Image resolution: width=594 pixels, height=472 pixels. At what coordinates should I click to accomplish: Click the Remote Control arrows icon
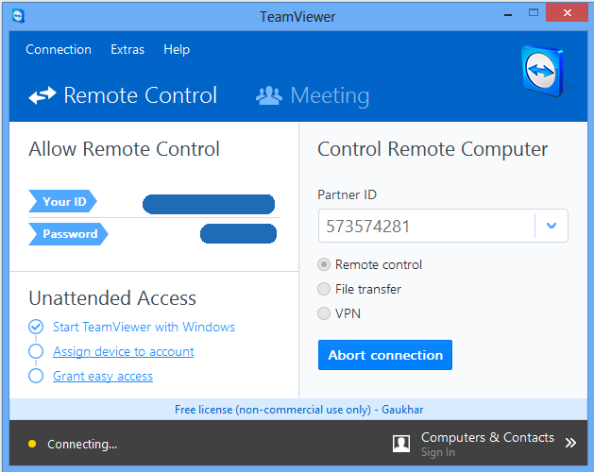coord(42,95)
